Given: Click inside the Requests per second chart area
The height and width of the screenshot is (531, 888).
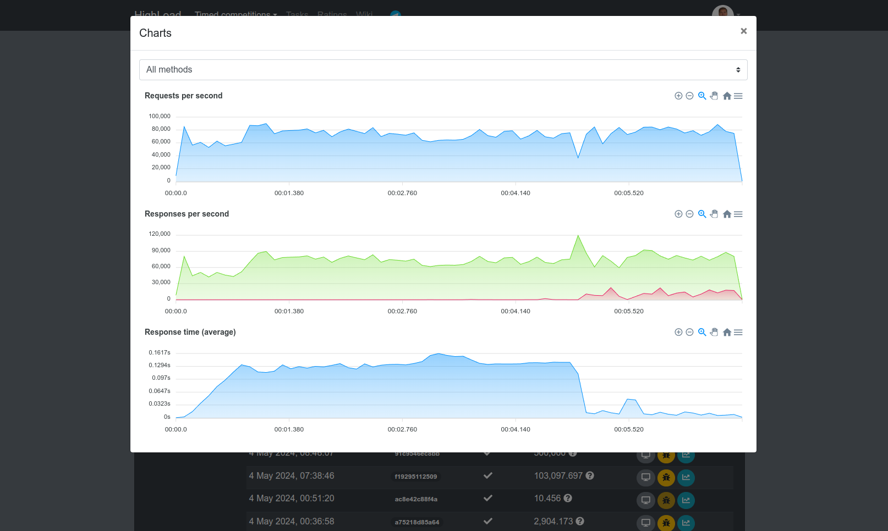Looking at the screenshot, I should (459, 149).
